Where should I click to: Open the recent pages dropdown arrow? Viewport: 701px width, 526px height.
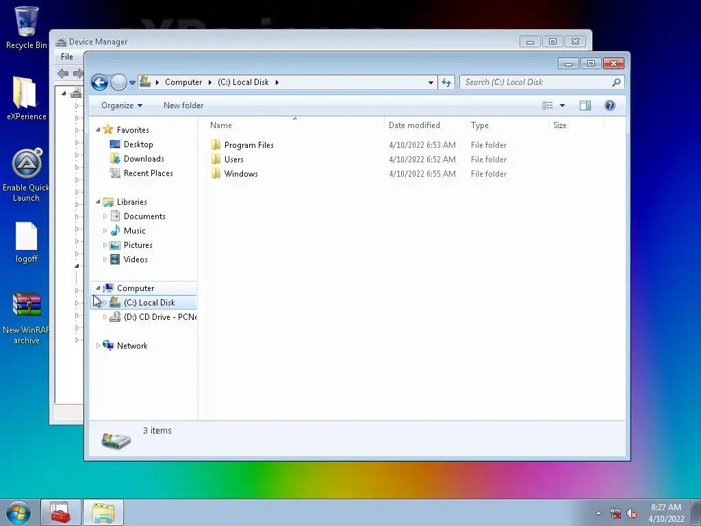click(132, 83)
